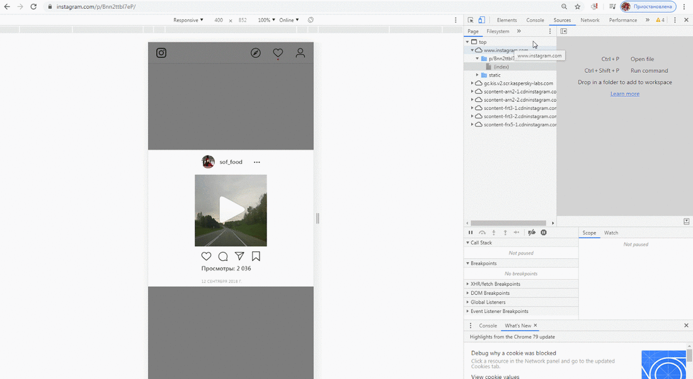This screenshot has height=379, width=693.
Task: Click the rotate device icon
Action: pos(311,20)
